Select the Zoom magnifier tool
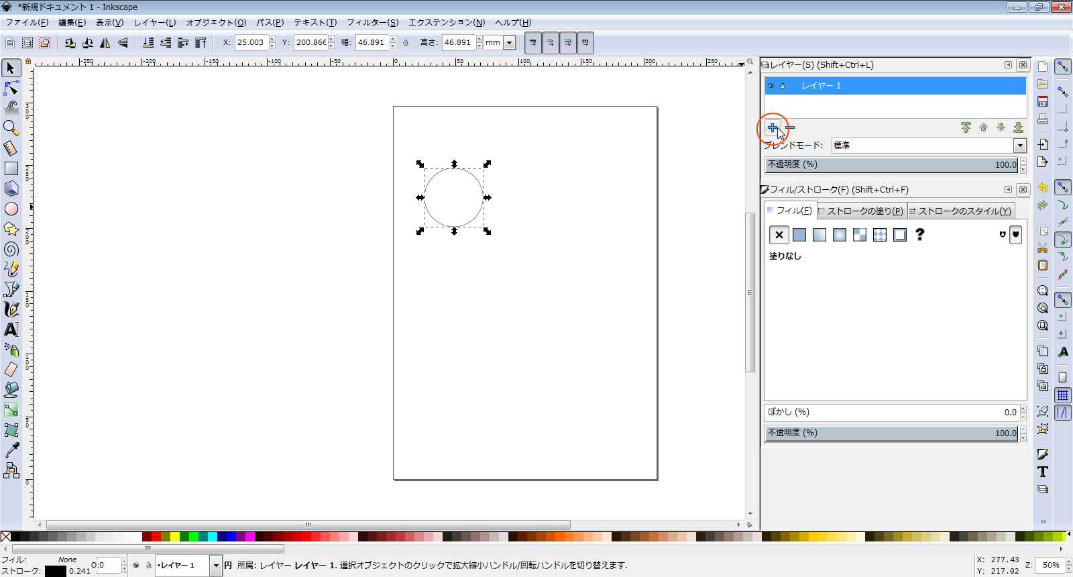Viewport: 1073px width, 577px height. 11,127
